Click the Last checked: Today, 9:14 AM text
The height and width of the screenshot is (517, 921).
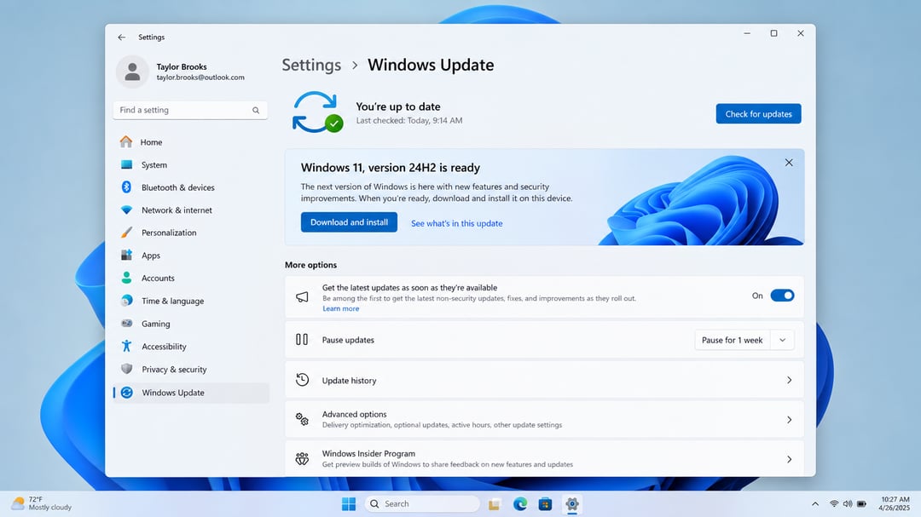pos(408,120)
